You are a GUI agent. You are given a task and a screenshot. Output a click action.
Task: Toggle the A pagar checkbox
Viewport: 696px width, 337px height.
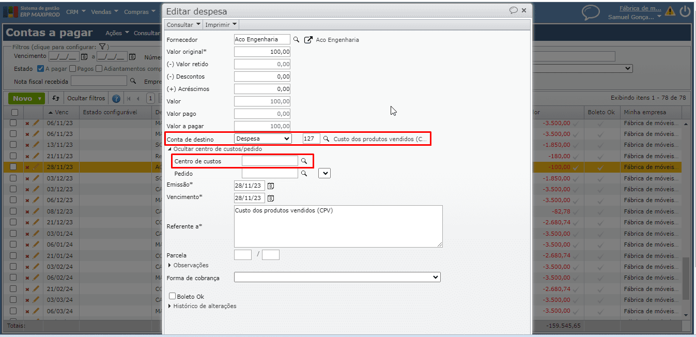41,68
